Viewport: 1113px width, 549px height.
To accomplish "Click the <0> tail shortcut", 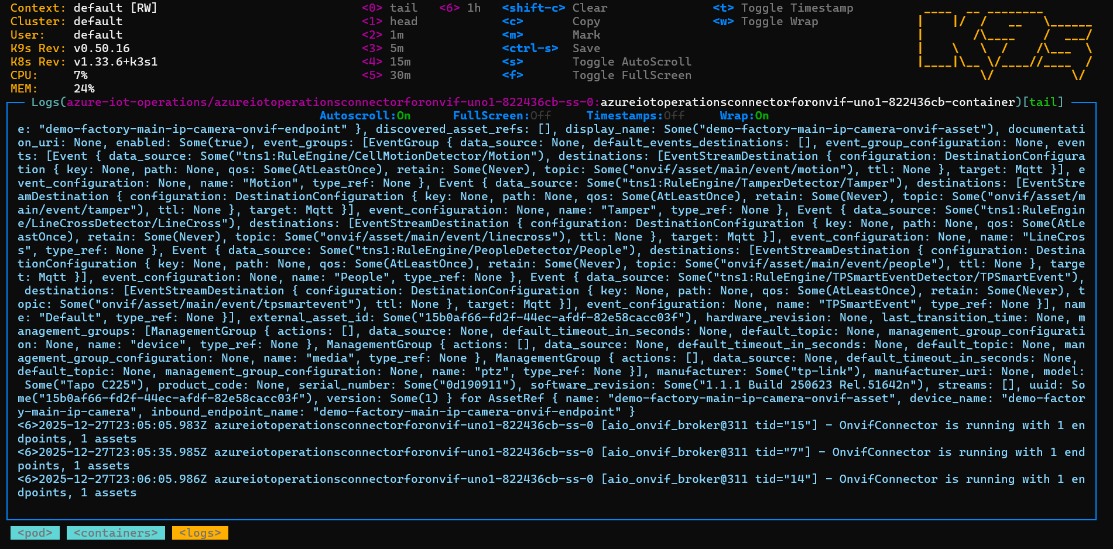I will pos(389,8).
